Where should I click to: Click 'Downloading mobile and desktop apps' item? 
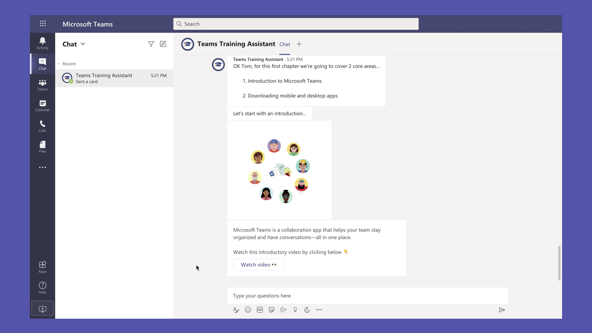[293, 96]
